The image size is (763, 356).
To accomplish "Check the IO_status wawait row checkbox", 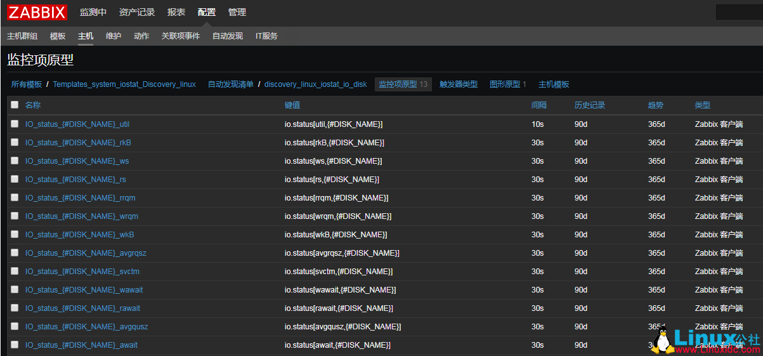I will (x=15, y=289).
